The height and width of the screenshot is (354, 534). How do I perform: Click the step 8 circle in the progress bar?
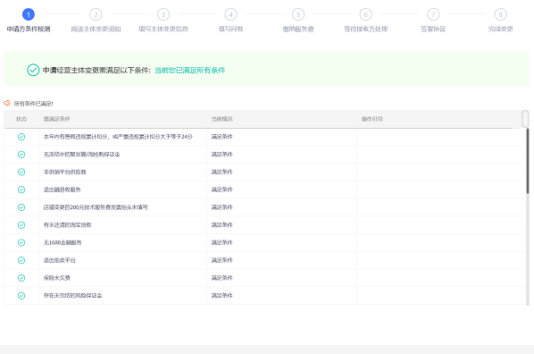501,14
